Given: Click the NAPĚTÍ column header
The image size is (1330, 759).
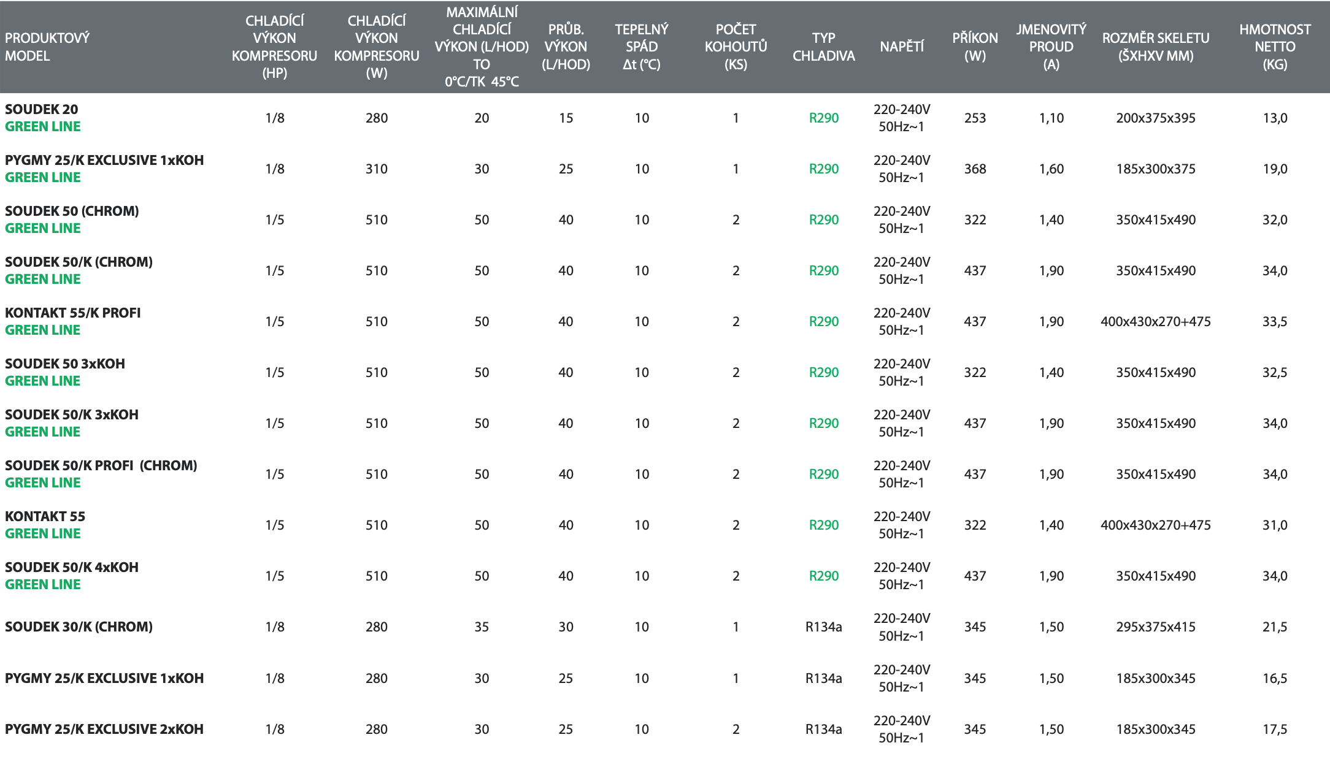Looking at the screenshot, I should (x=901, y=47).
